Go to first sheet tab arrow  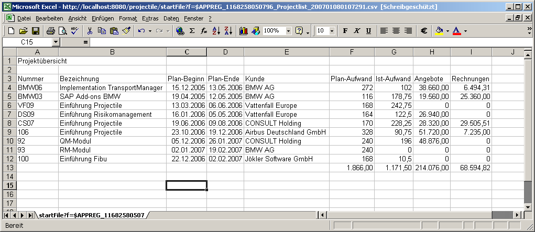[6, 215]
